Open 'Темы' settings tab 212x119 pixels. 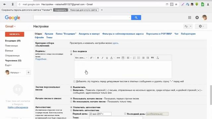click(49, 37)
